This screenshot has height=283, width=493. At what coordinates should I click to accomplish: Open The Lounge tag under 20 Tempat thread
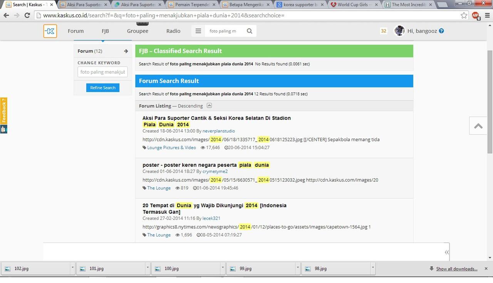[159, 235]
